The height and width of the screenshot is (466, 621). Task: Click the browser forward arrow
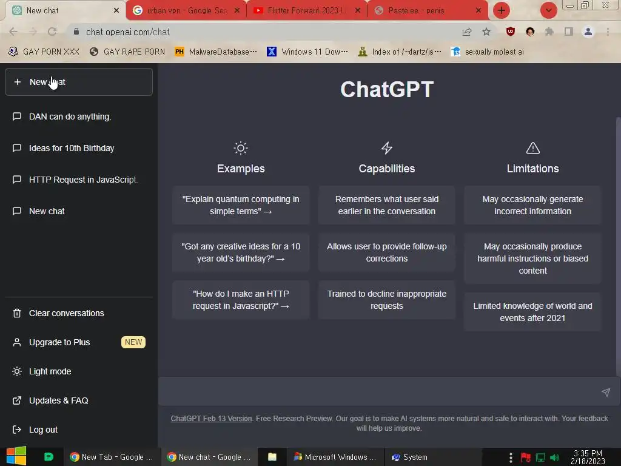click(x=33, y=32)
